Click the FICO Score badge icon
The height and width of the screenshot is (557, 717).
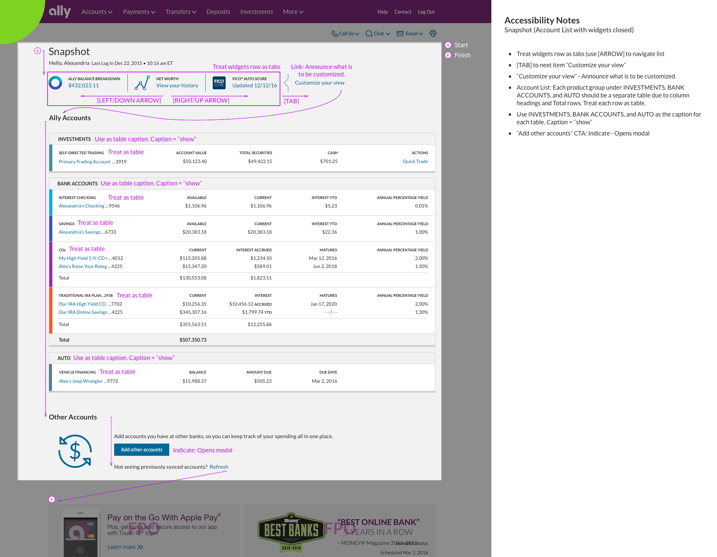(x=219, y=83)
